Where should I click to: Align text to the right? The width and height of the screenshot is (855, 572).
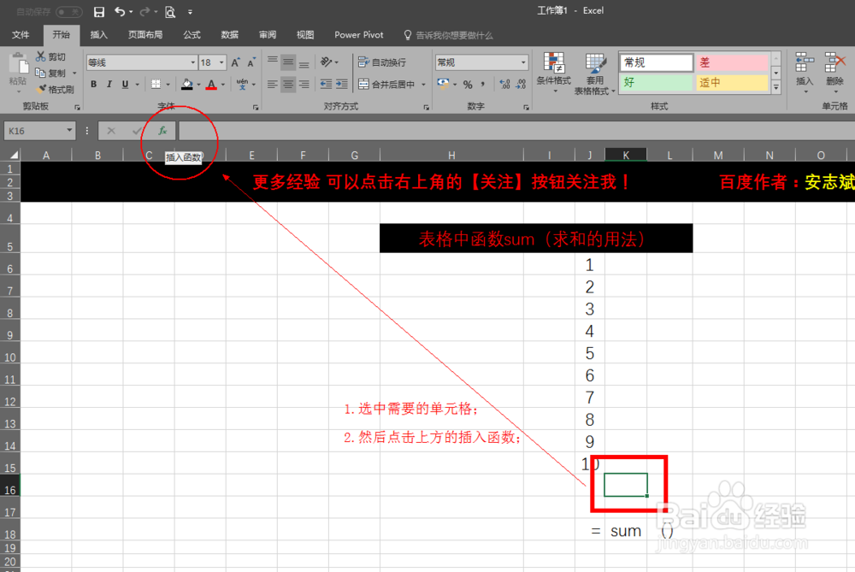[304, 84]
